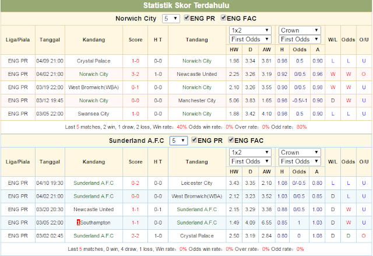Click West Bromwich(WBA) away team, Sunderland table
Screen dimensions: 373x256
[x=197, y=197]
